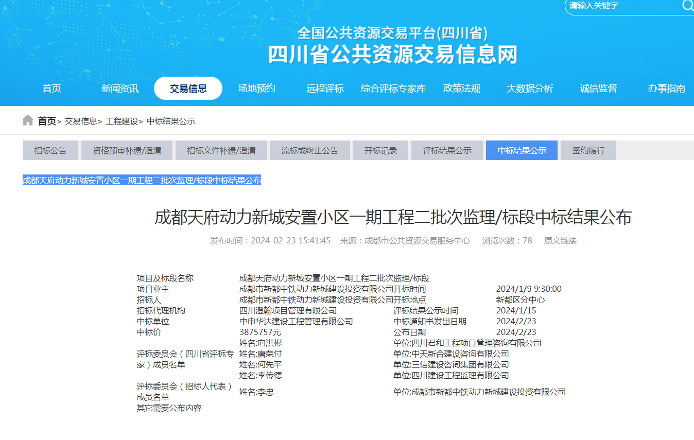The height and width of the screenshot is (440, 694).
Task: Click the home icon in breadcrumb
Action: (28, 120)
